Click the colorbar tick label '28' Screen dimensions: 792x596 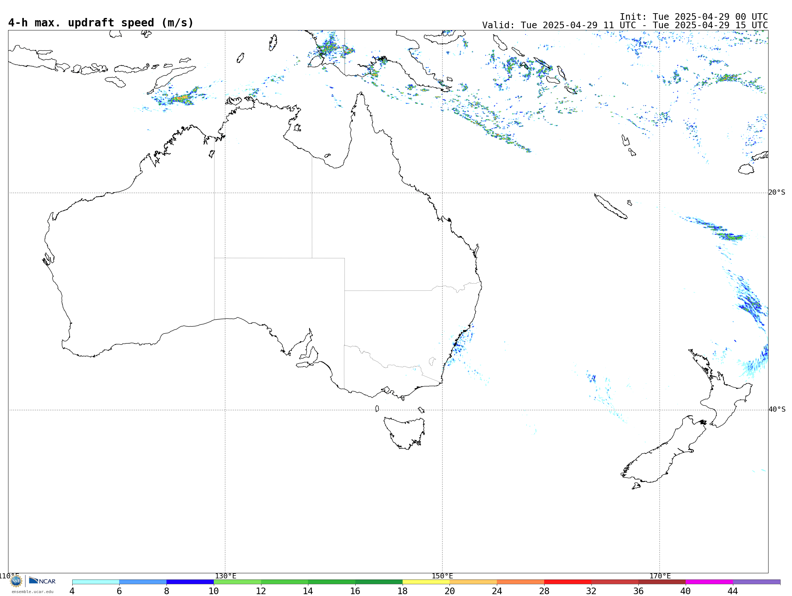(544, 591)
